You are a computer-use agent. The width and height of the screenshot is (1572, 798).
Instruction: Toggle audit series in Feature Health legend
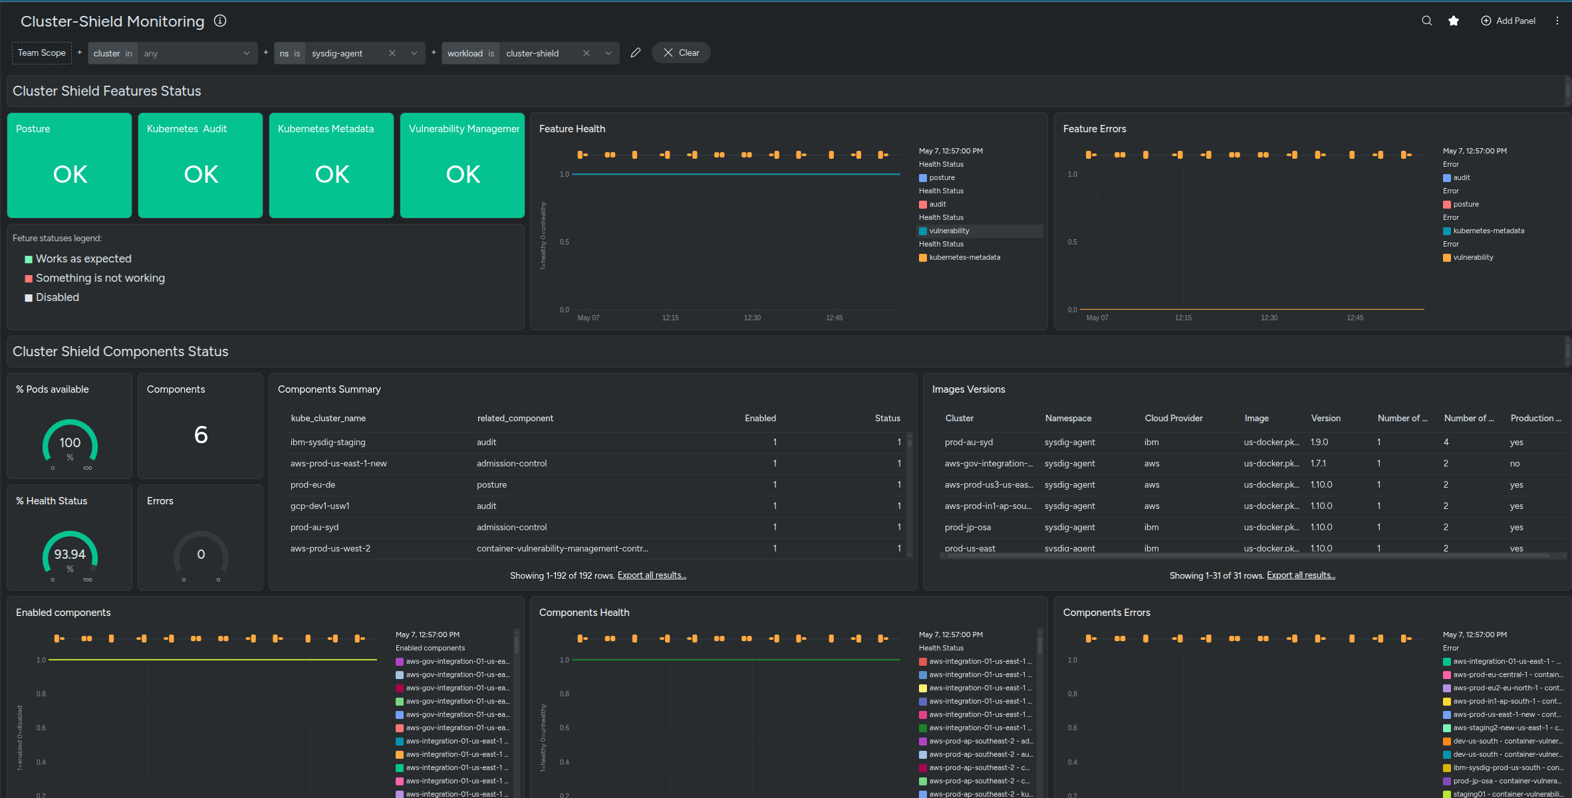932,204
